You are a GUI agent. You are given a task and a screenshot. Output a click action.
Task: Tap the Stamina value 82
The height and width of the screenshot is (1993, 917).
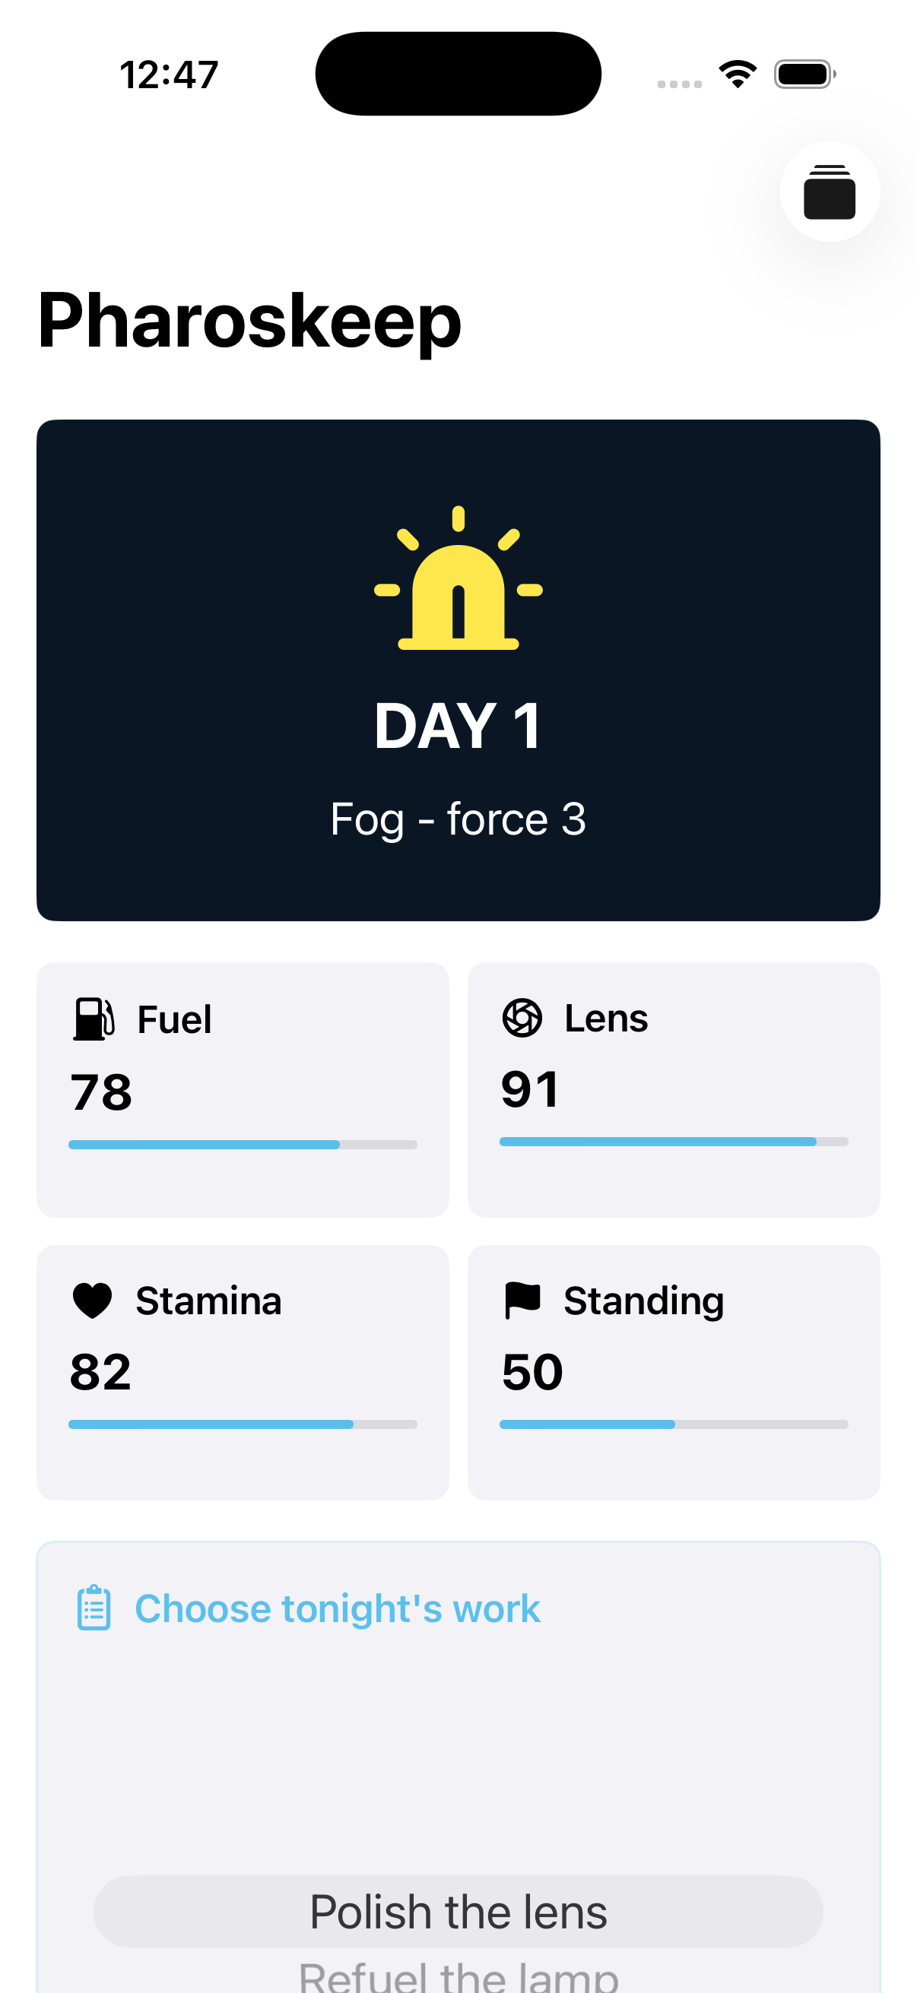pos(100,1372)
